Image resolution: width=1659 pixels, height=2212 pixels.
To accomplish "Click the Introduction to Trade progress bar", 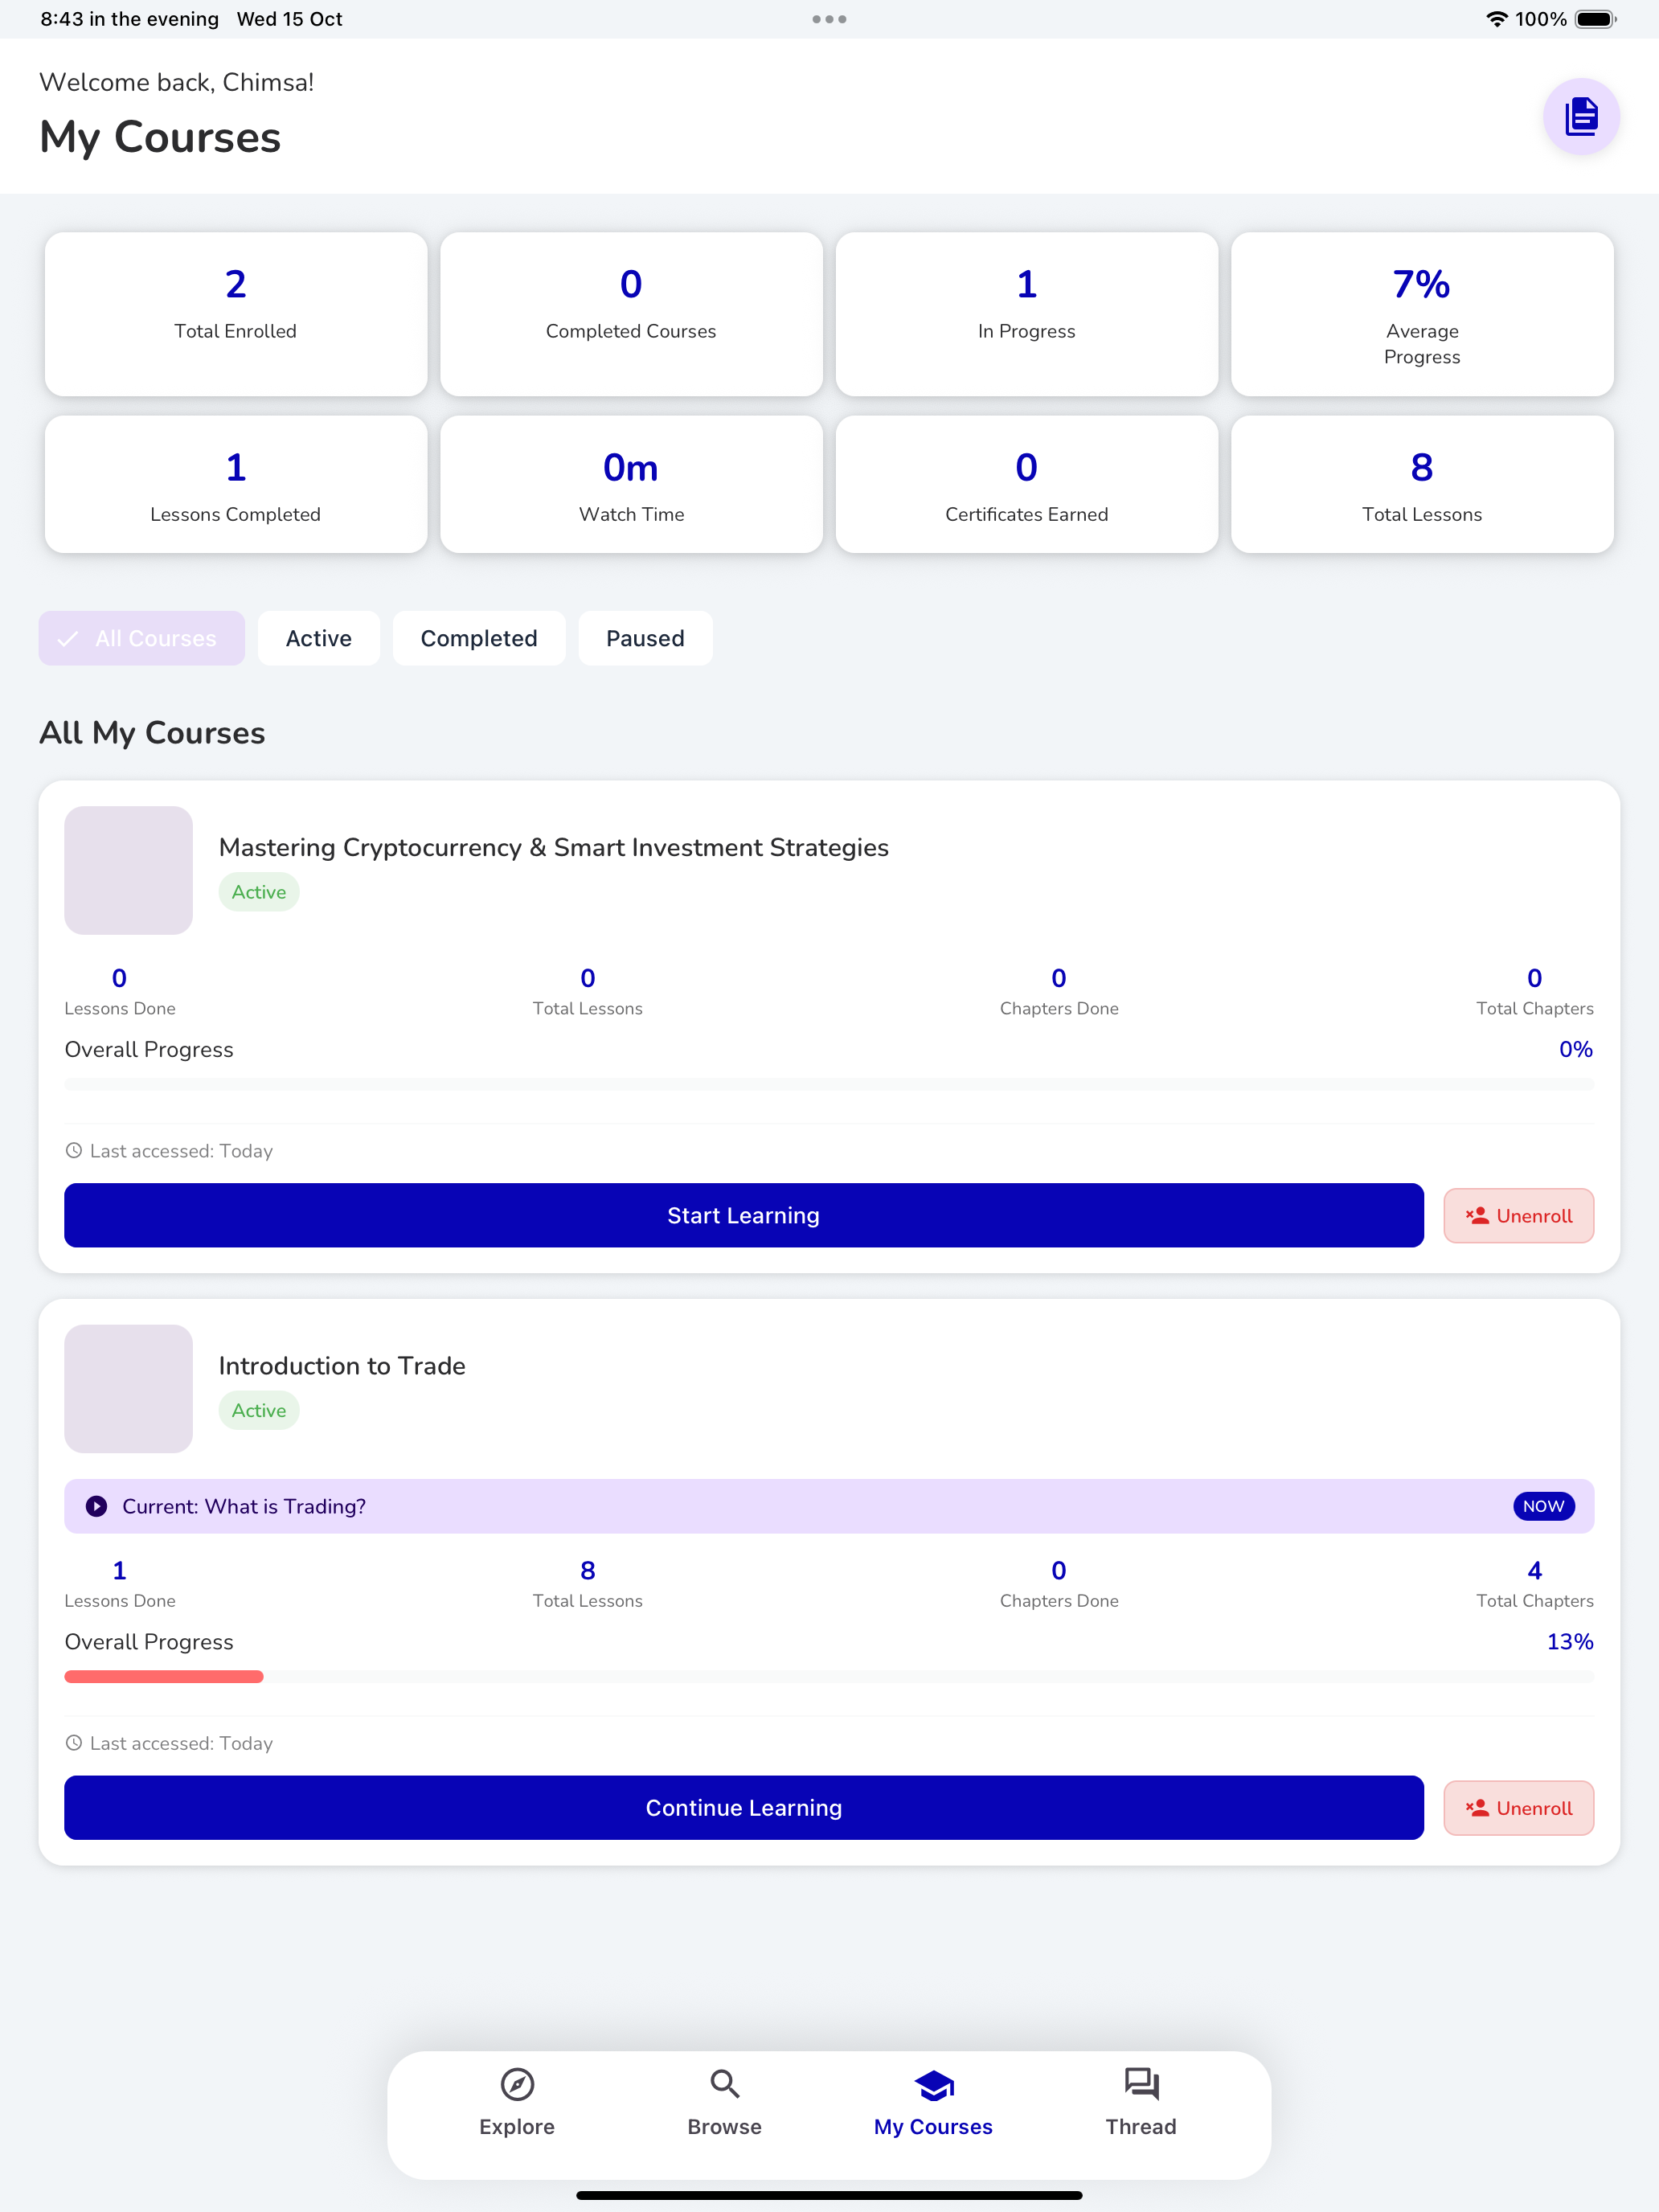I will click(829, 1676).
